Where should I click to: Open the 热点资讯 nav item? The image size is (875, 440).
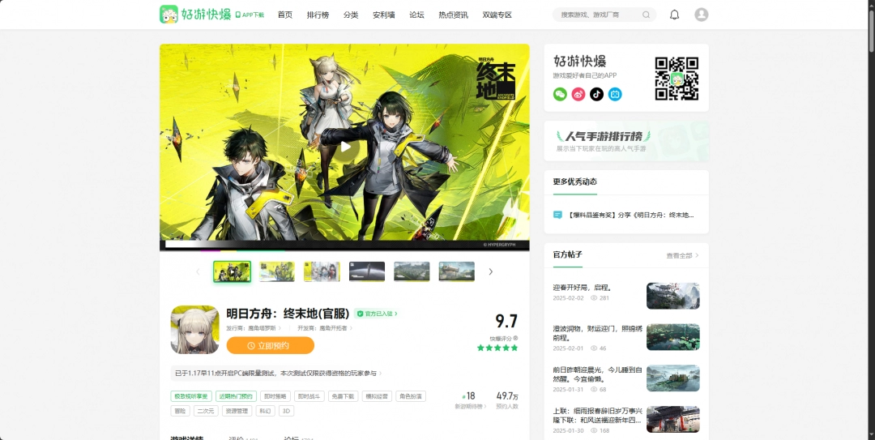point(453,15)
